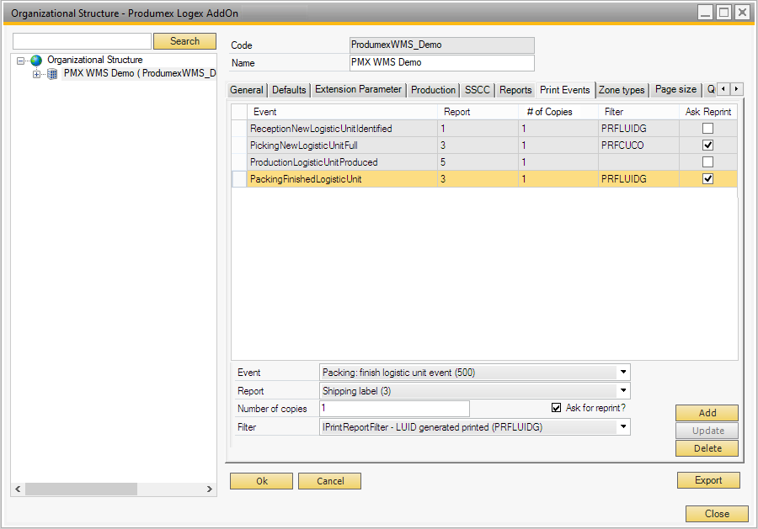758x529 pixels.
Task: Click the Organizational Structure globe icon
Action: (x=36, y=61)
